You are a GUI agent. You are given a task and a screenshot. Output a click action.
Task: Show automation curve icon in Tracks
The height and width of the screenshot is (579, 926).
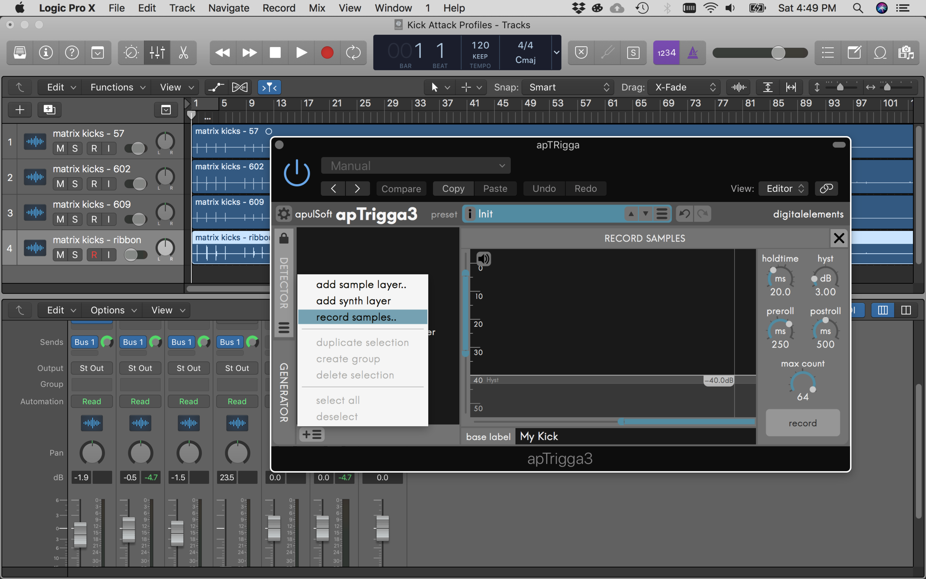point(216,87)
